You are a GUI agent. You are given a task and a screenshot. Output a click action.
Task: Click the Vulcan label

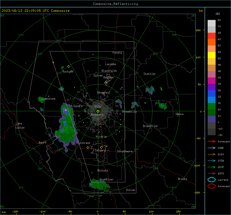pyautogui.click(x=131, y=190)
